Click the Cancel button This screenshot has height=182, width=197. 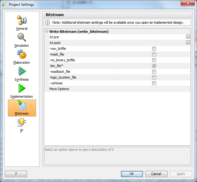156,174
